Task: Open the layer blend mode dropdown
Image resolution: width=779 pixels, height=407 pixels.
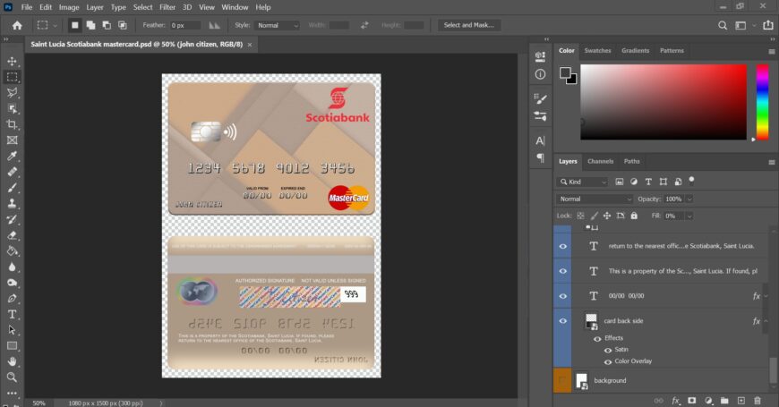Action: click(594, 199)
